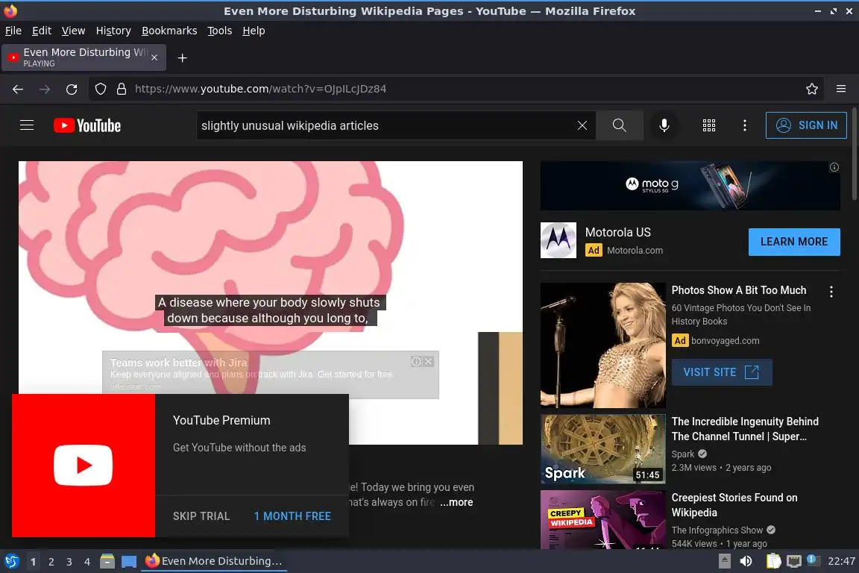Search with your voice microphone
Viewport: 859px width, 573px height.
click(664, 125)
